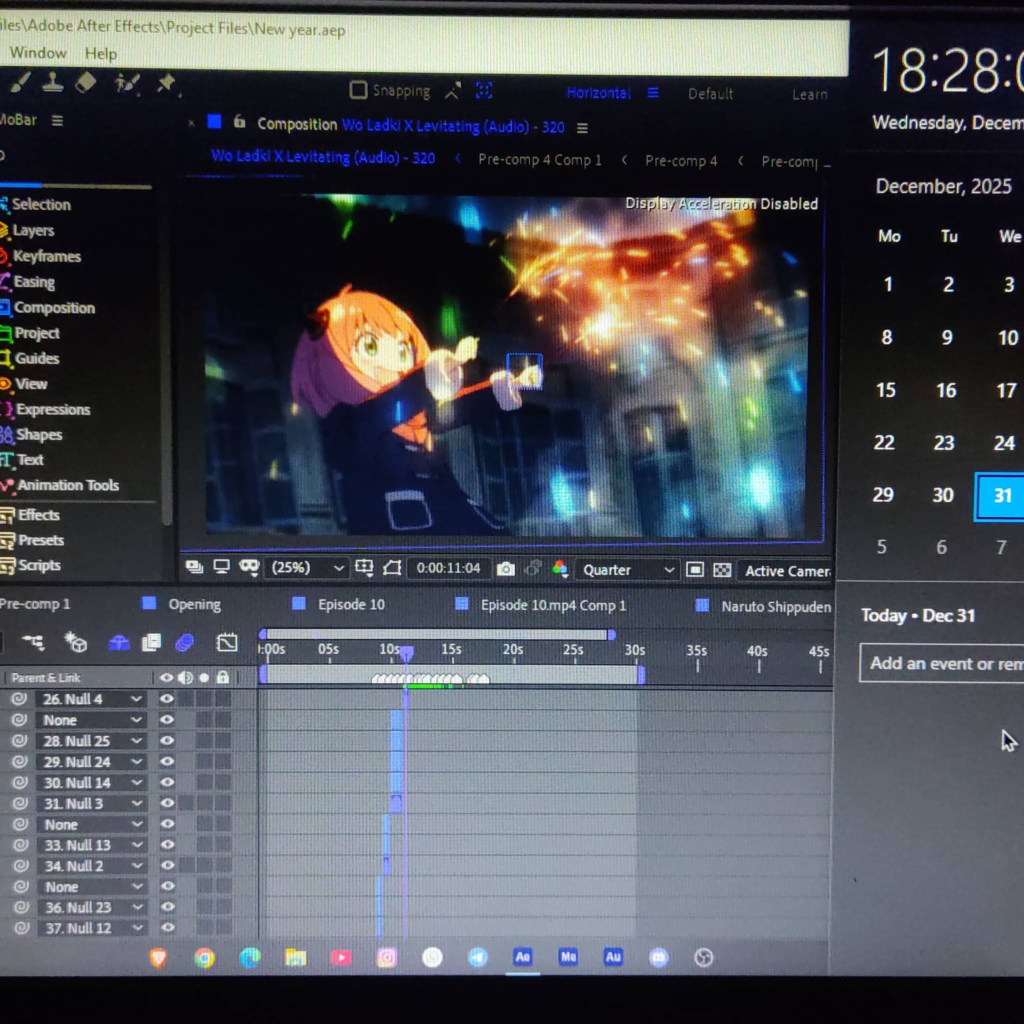The height and width of the screenshot is (1024, 1024).
Task: Select the Puppet Pin tool
Action: point(166,83)
